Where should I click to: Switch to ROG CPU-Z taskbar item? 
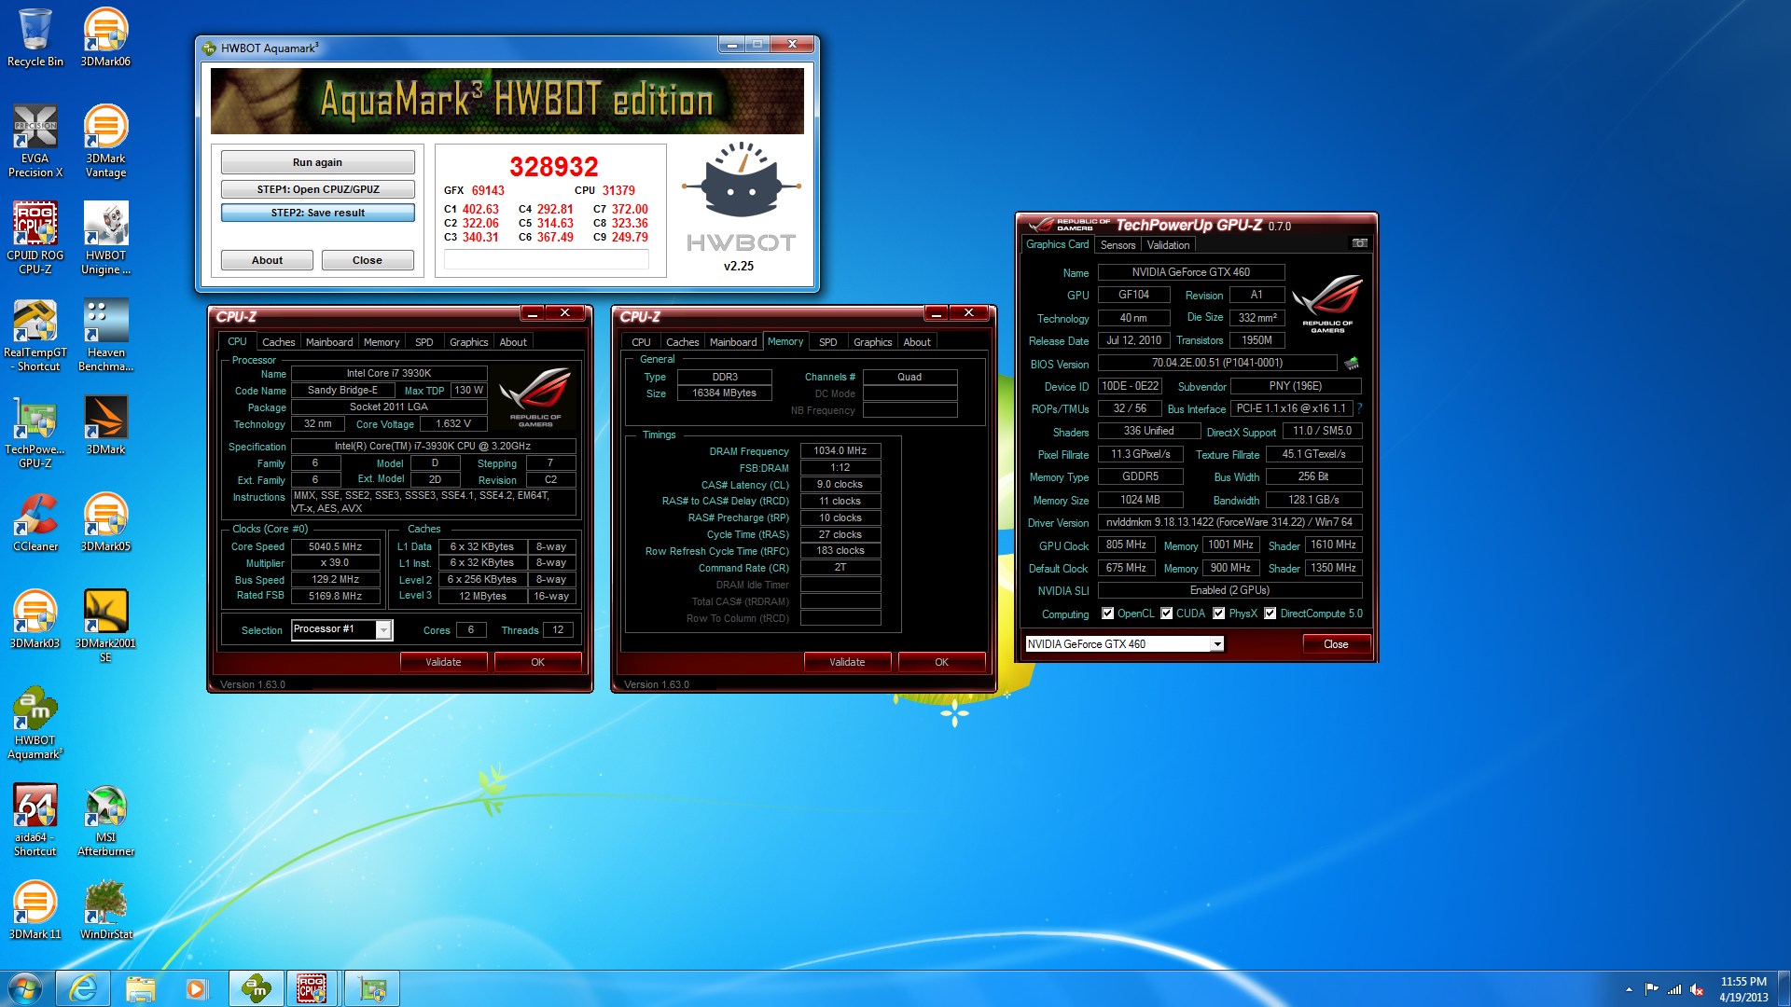click(312, 988)
